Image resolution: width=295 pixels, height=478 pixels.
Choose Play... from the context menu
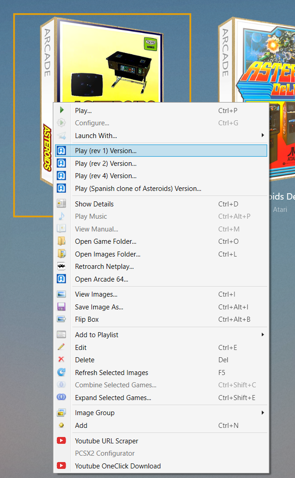[161, 110]
